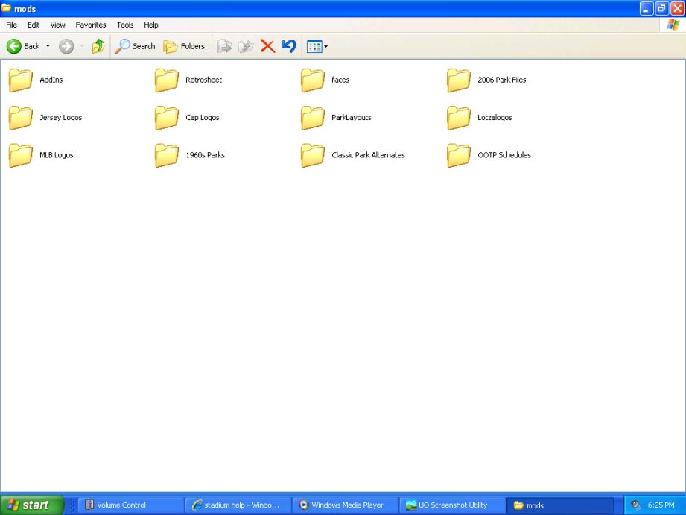Click the Copy To toolbar icon

(246, 46)
